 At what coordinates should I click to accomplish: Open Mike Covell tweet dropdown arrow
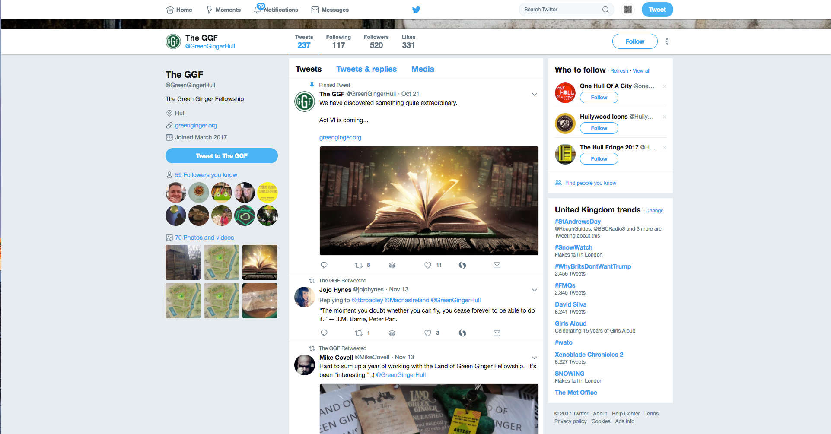(x=534, y=358)
